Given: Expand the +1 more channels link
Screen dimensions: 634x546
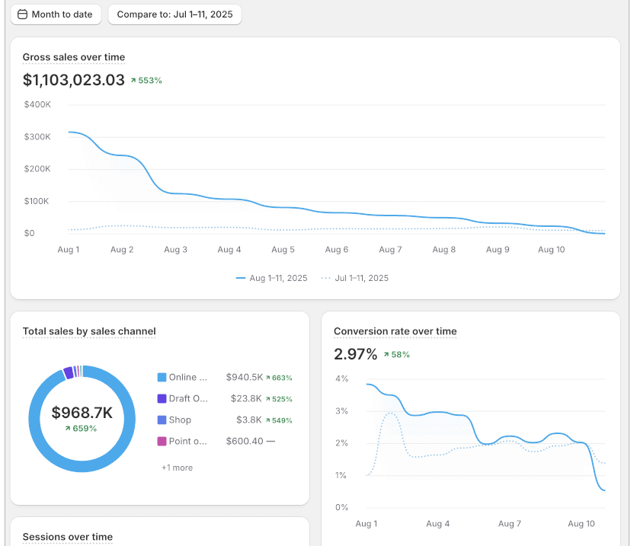Looking at the screenshot, I should 177,468.
